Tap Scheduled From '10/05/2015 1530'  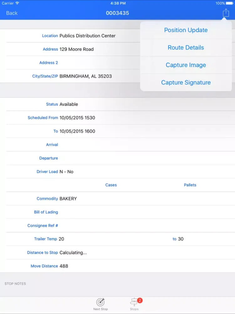coord(77,117)
